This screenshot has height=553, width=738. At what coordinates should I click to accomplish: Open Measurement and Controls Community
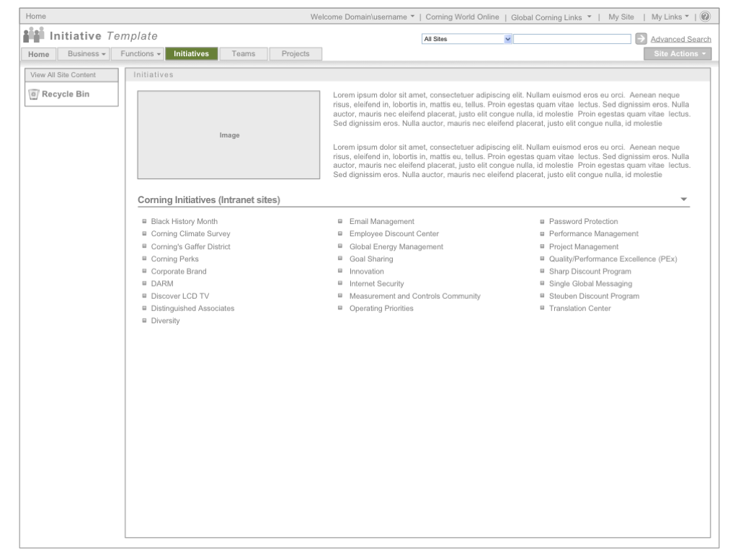tap(414, 296)
